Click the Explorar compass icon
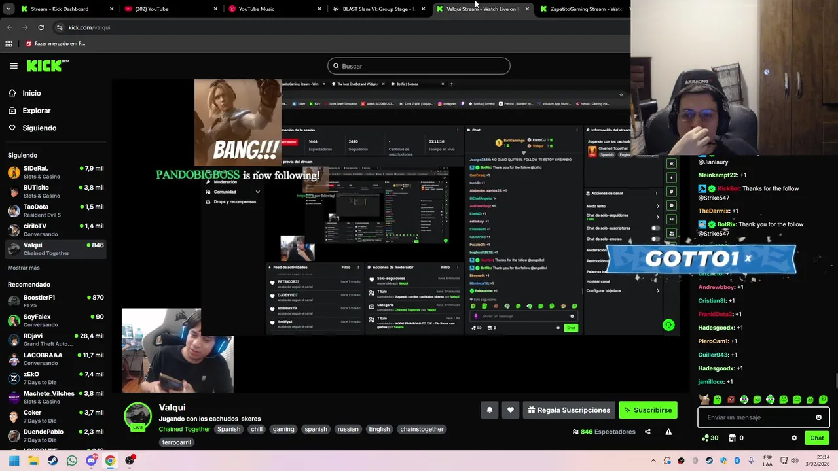This screenshot has height=471, width=838. click(12, 111)
